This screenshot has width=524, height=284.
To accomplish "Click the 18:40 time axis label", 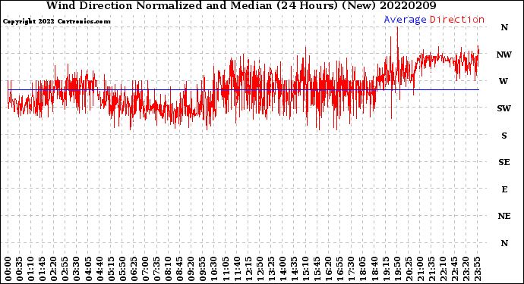I will tap(374, 269).
